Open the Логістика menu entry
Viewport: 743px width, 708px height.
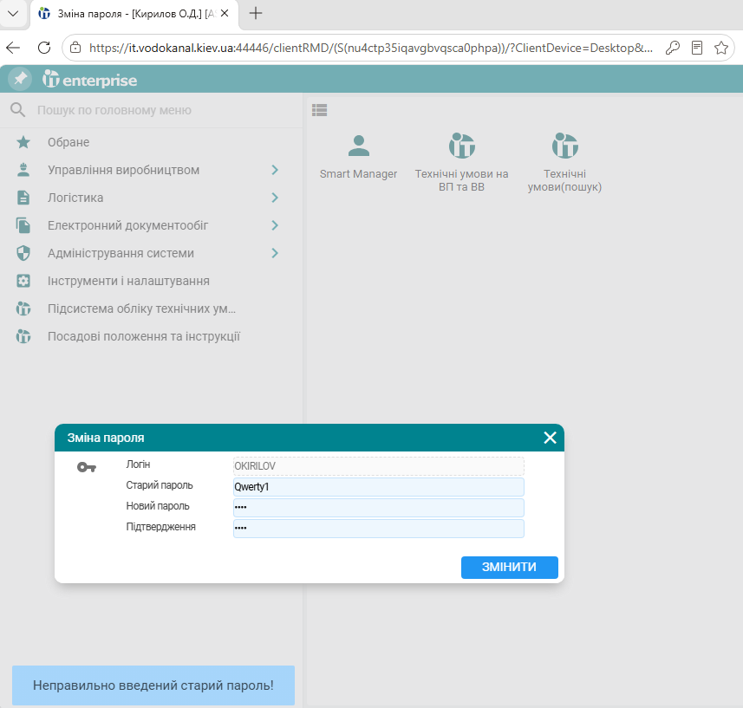pos(151,198)
